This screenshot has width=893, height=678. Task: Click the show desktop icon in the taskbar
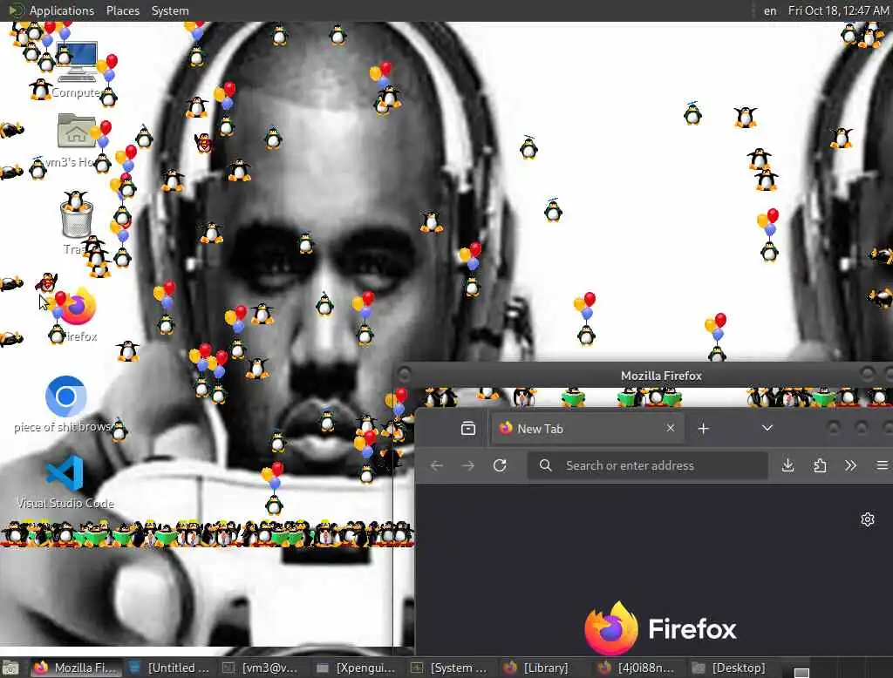pos(10,668)
